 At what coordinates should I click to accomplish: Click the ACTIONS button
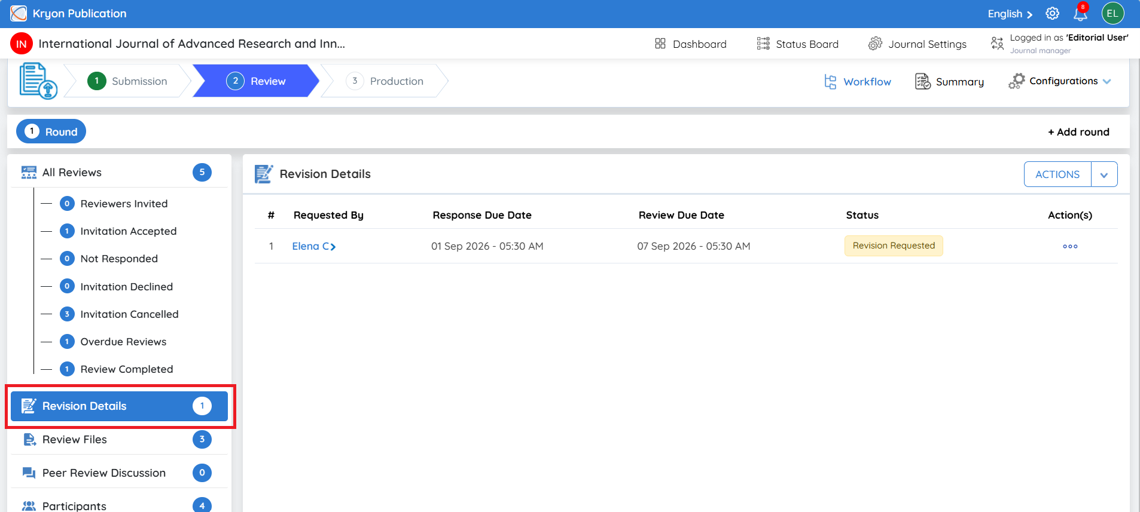tap(1057, 174)
